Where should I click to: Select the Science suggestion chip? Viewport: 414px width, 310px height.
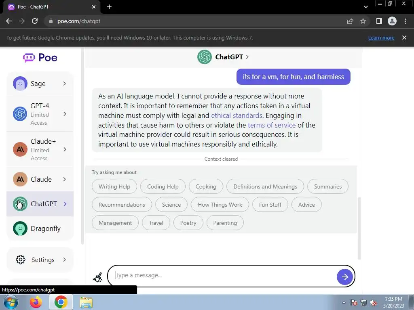click(171, 205)
